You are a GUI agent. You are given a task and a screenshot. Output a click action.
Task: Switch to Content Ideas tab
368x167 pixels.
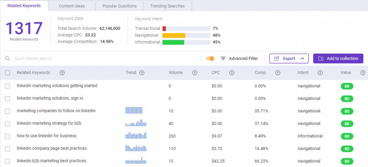pos(72,6)
